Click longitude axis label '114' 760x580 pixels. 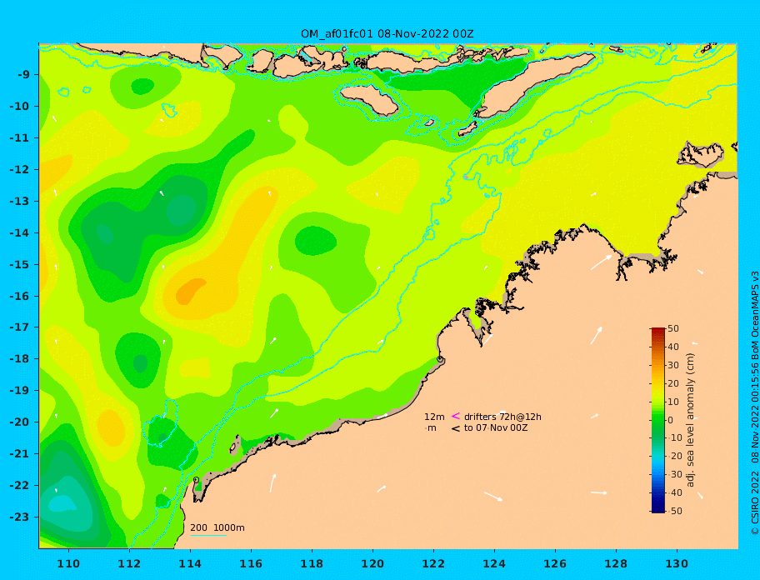click(x=190, y=564)
